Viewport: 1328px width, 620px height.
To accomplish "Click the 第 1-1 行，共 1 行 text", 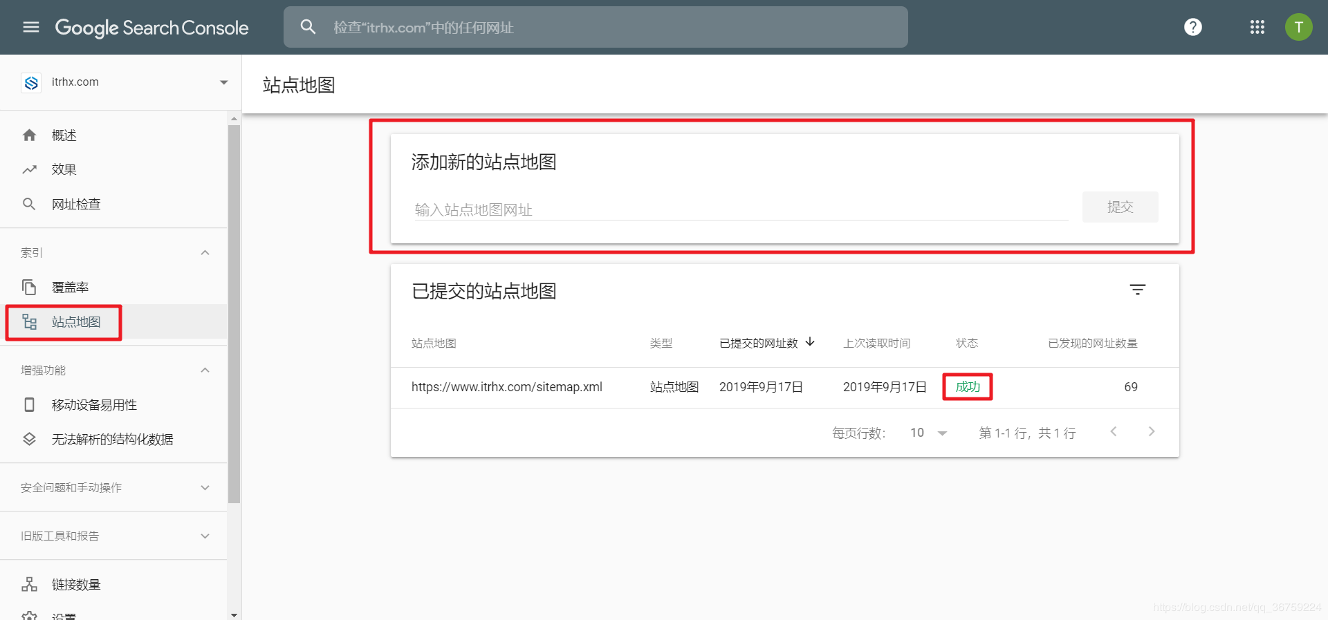I will click(1027, 433).
